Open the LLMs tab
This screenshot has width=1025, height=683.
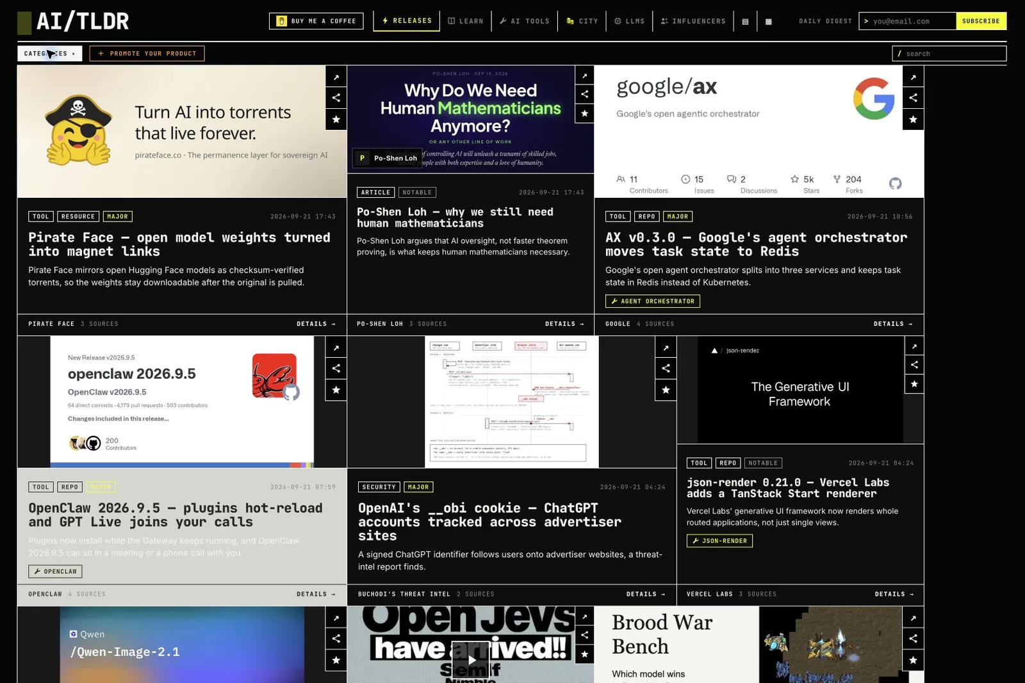630,21
